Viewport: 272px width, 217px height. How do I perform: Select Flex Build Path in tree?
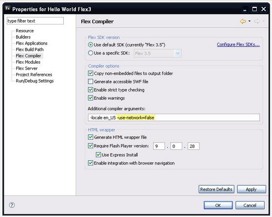point(30,49)
